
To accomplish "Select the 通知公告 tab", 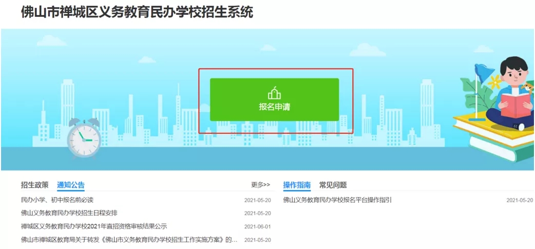I will click(71, 185).
